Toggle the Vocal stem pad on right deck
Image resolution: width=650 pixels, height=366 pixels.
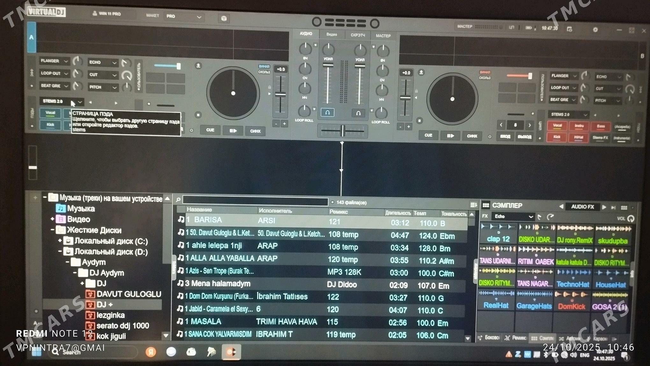557,126
